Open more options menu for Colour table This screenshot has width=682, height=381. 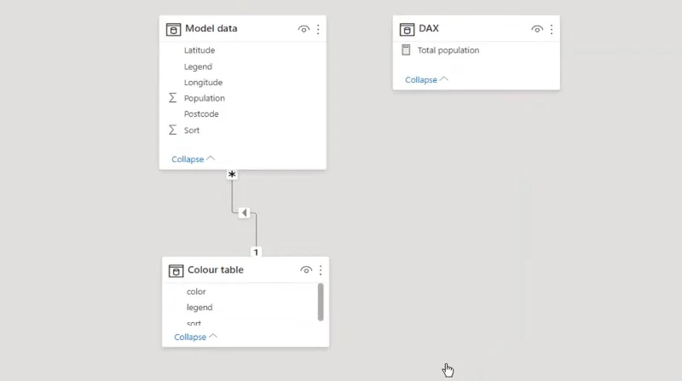(321, 270)
